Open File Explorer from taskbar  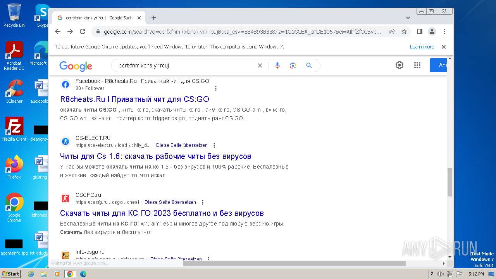44,274
